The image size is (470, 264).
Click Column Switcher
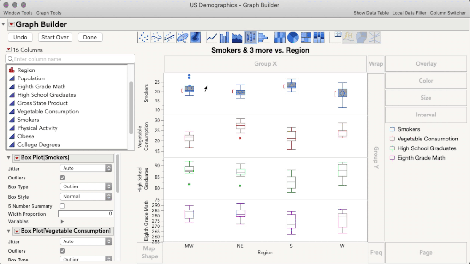[448, 13]
